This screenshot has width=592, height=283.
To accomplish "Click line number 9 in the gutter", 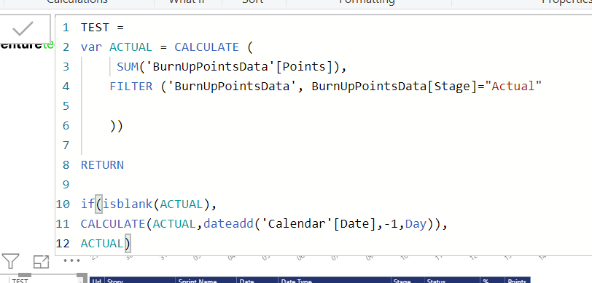I will [66, 184].
